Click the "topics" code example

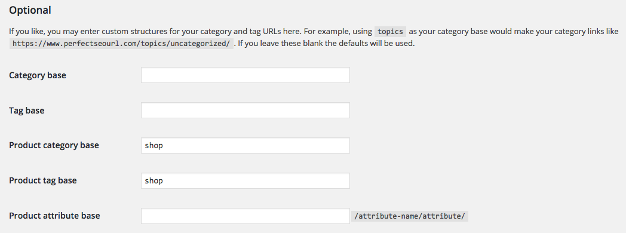point(390,32)
